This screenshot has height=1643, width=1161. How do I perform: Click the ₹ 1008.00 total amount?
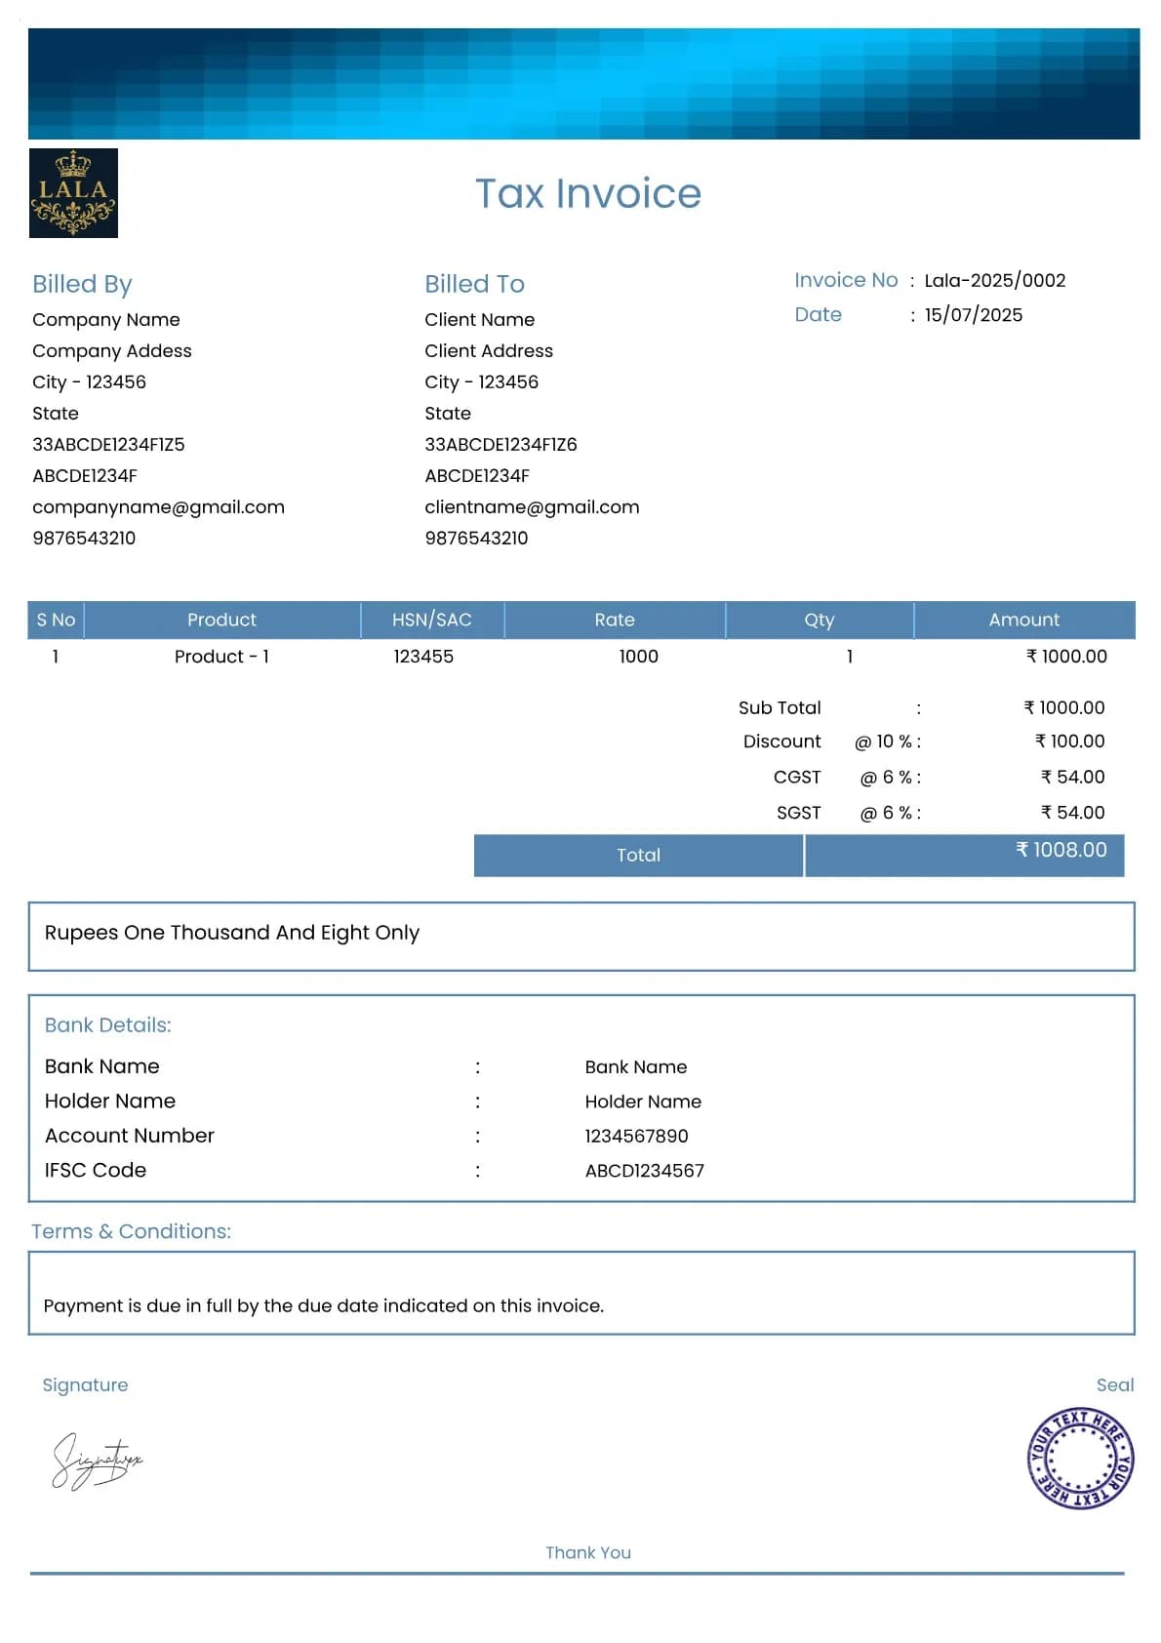pos(1061,851)
